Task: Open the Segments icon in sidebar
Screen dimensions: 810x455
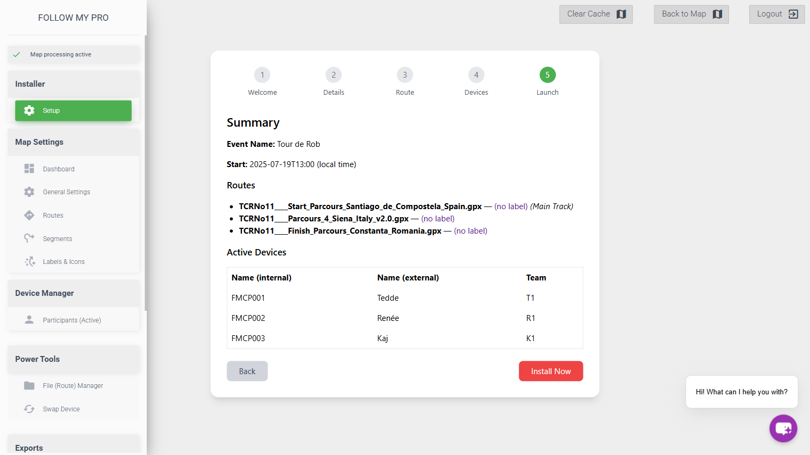Action: coord(29,238)
